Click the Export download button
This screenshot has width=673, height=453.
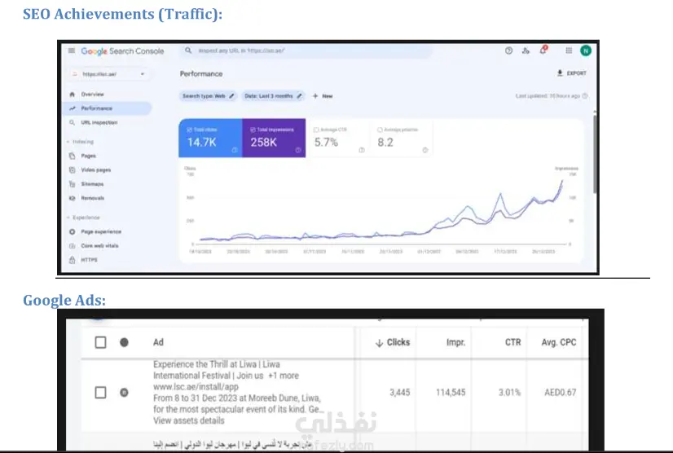click(x=572, y=73)
